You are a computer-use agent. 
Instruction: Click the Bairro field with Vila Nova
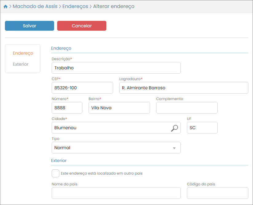click(119, 108)
